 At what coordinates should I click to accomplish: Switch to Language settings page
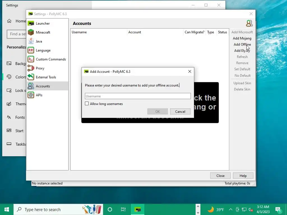pos(47,50)
